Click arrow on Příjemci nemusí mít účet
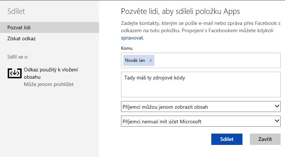285x157 pixels. [x=277, y=121]
